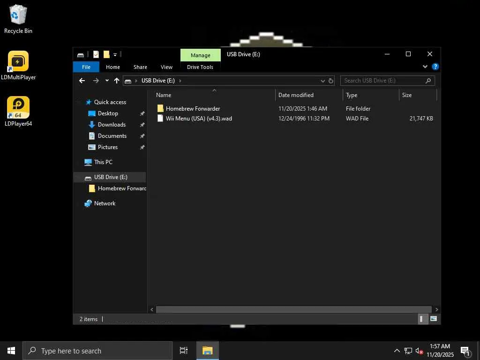Go back with the left arrow
The height and width of the screenshot is (360, 480).
[x=82, y=81]
